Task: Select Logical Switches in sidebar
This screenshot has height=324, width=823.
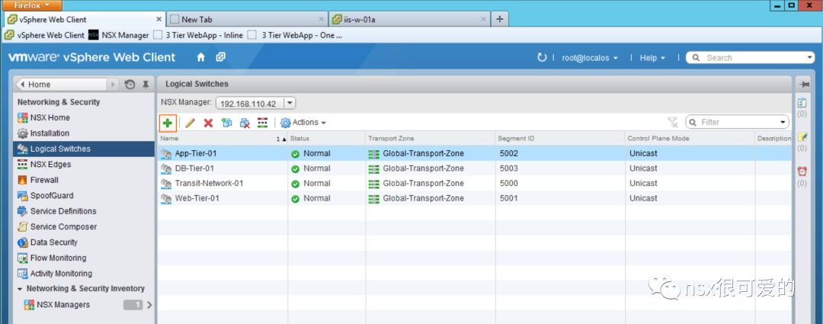Action: (85, 149)
